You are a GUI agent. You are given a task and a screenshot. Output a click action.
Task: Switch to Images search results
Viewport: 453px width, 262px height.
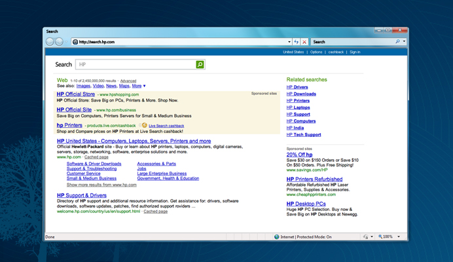(x=83, y=86)
